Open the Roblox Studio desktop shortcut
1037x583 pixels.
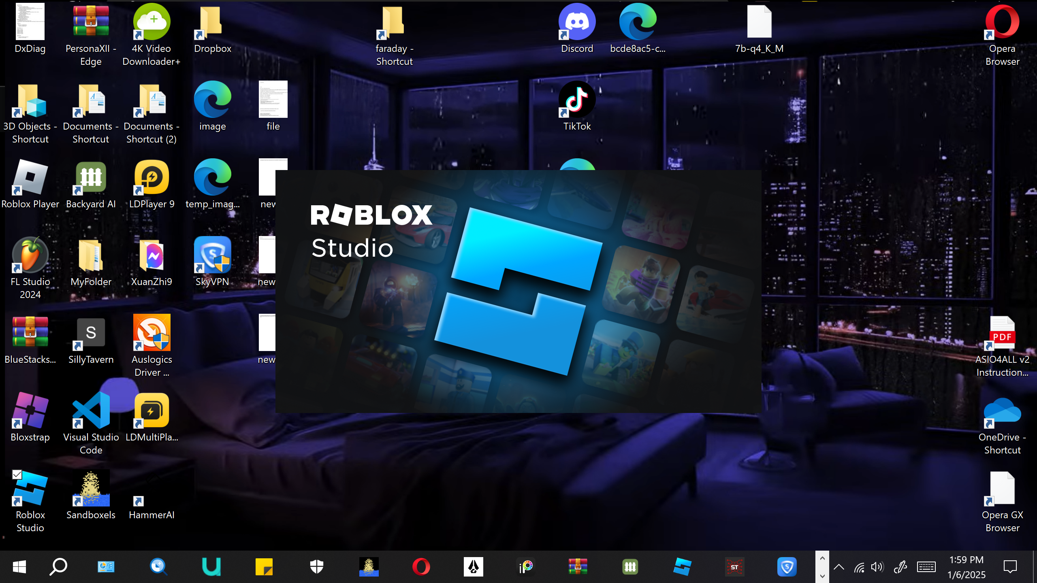[x=30, y=490]
